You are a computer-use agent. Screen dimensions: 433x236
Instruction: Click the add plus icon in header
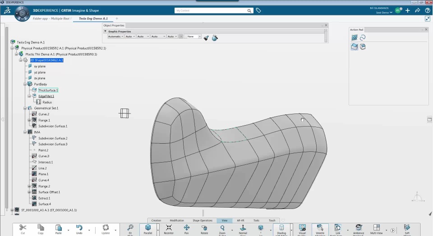(x=408, y=10)
